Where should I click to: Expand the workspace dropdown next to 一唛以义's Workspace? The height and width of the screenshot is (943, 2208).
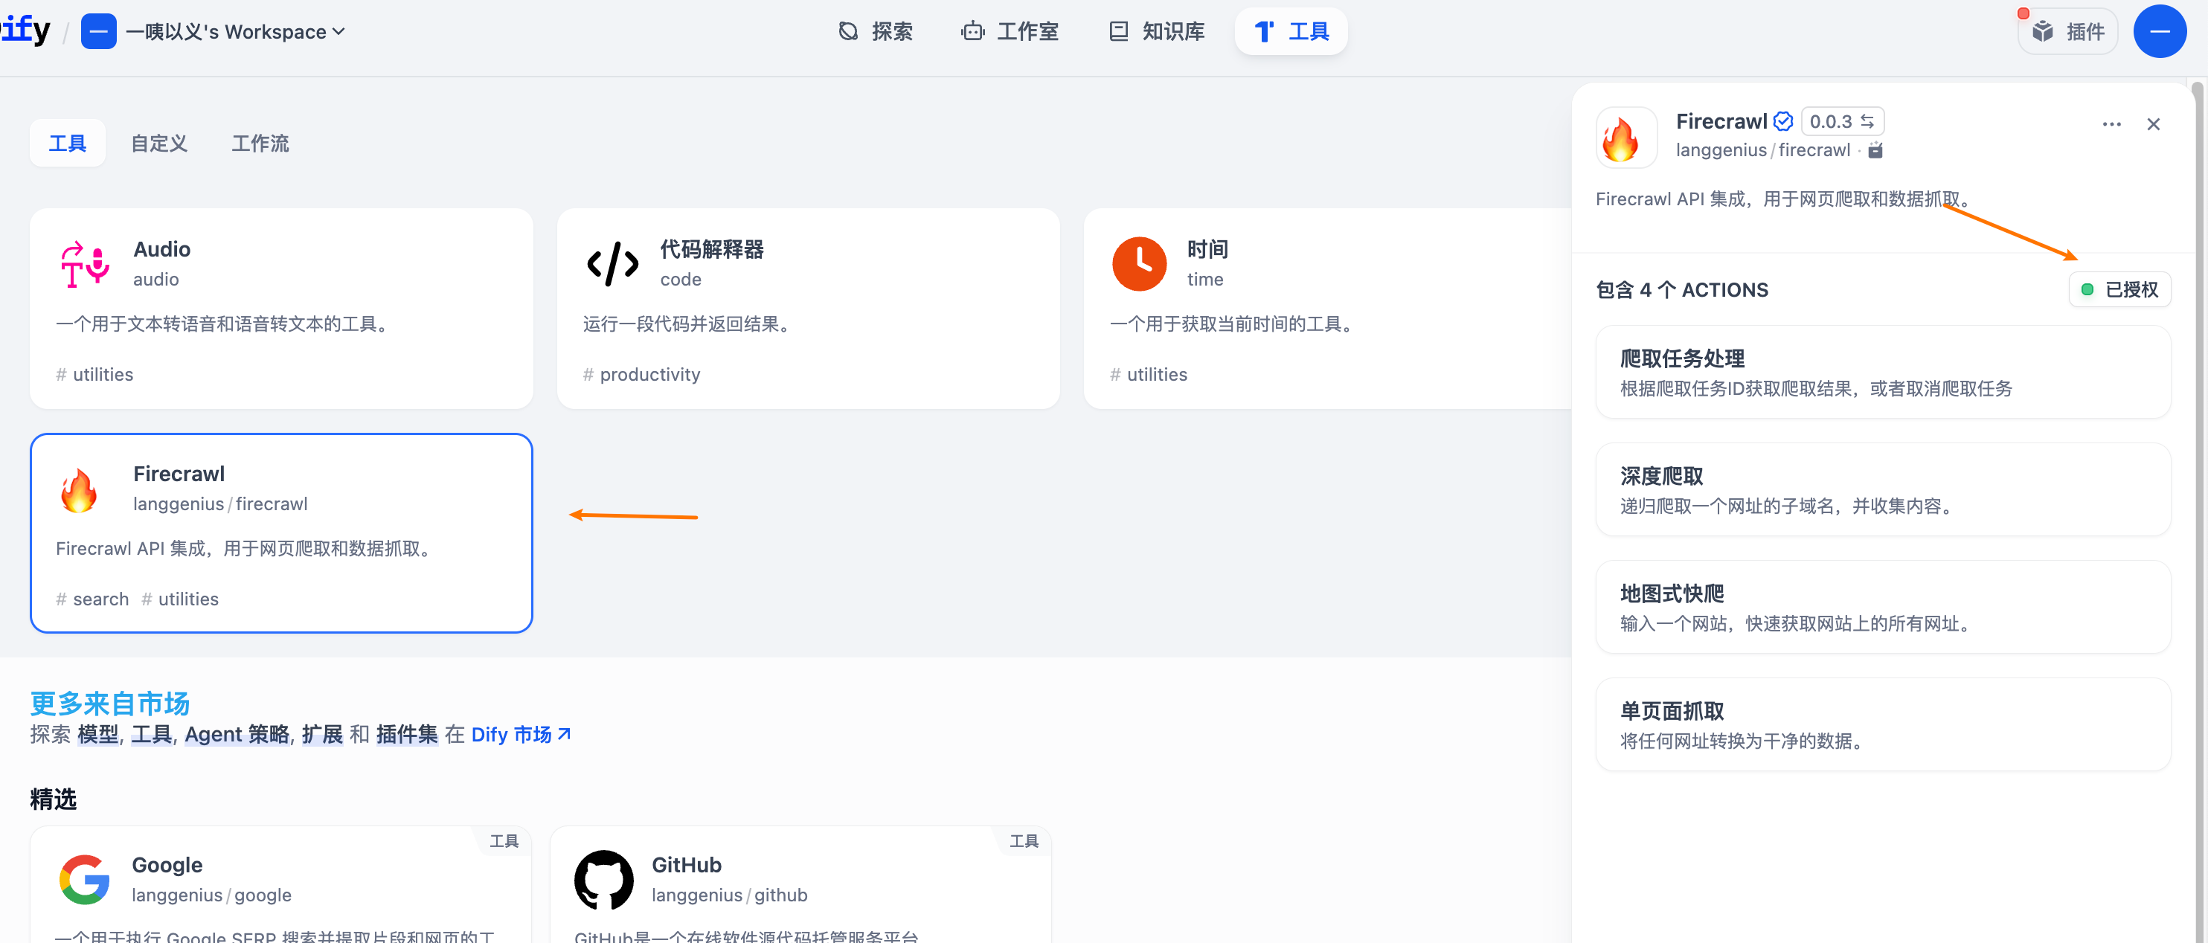coord(339,32)
